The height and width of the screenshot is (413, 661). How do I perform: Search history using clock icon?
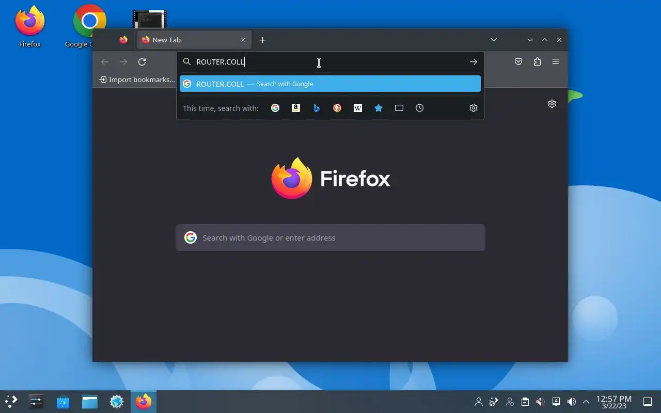pyautogui.click(x=420, y=108)
